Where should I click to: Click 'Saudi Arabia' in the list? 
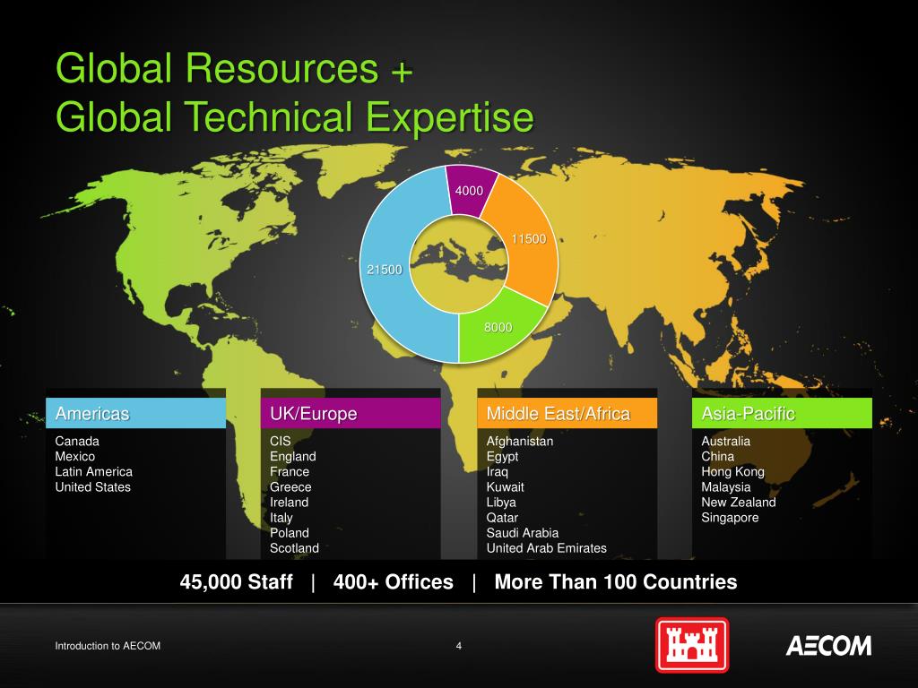tap(523, 533)
